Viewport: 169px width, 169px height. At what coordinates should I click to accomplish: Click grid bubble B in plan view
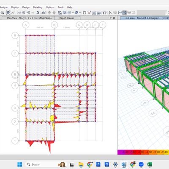[54, 25]
